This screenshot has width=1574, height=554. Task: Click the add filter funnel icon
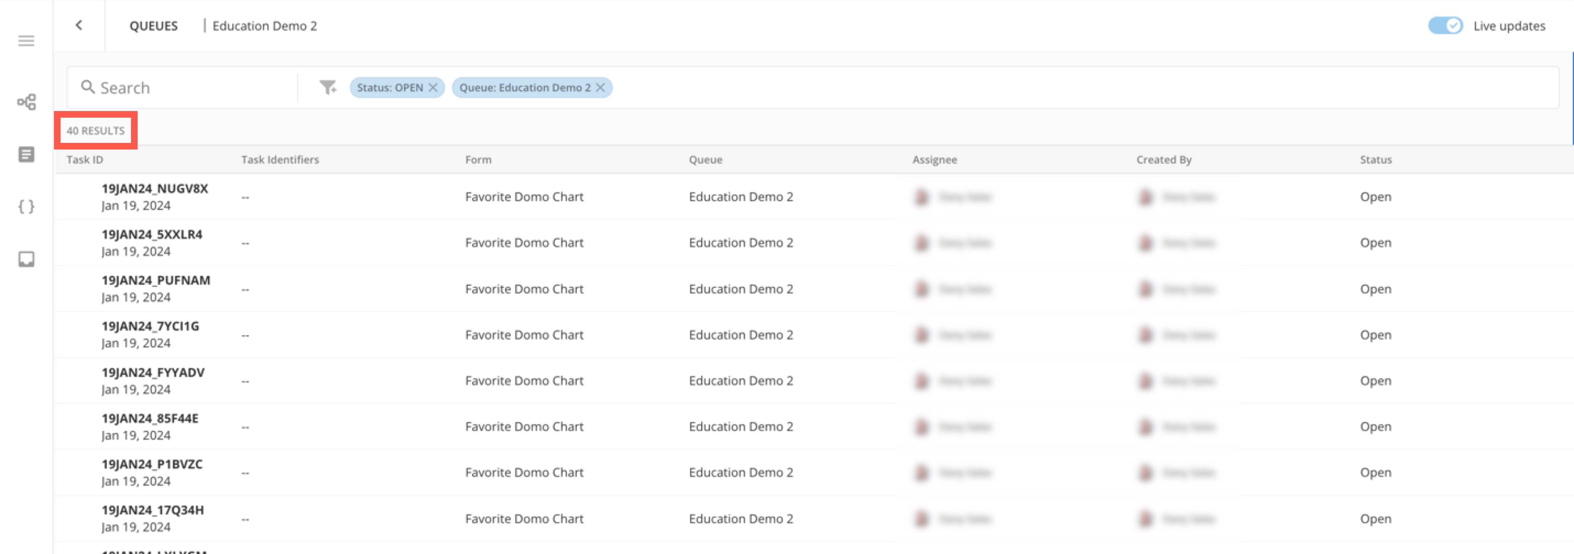328,88
